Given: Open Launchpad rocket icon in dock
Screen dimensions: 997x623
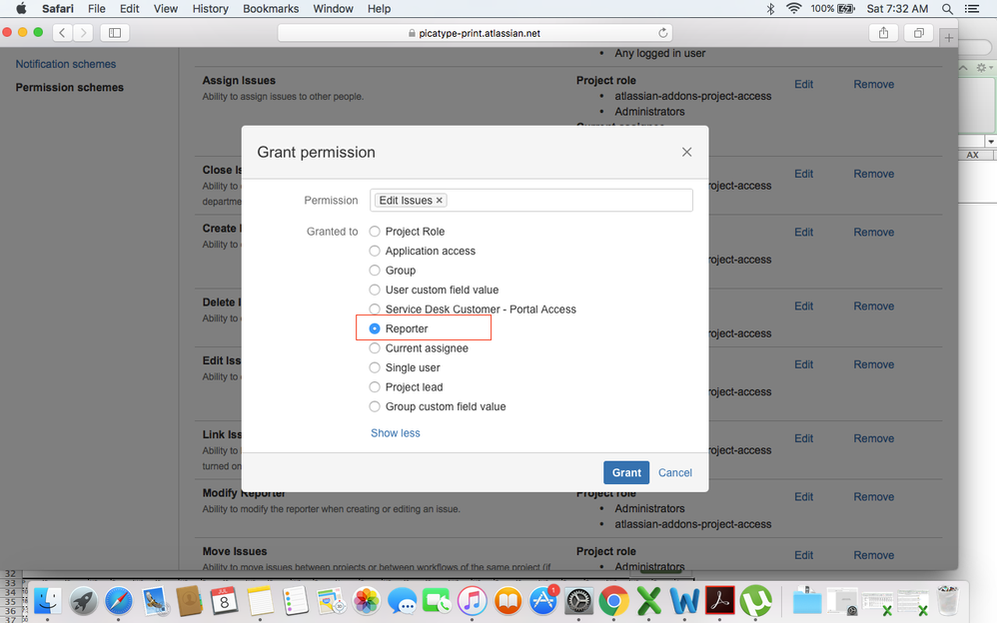Looking at the screenshot, I should click(83, 601).
